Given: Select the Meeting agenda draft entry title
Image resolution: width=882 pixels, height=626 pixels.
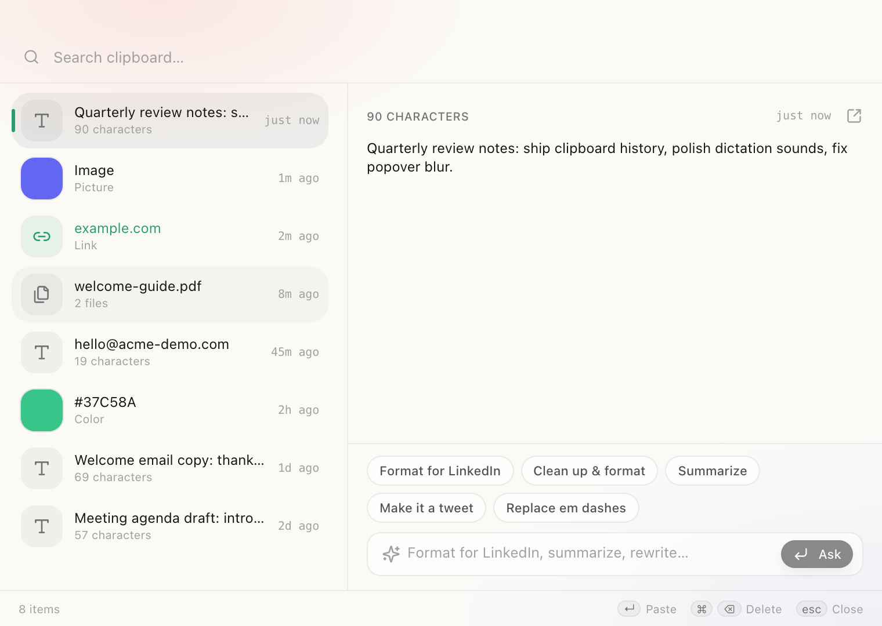Looking at the screenshot, I should click(169, 518).
